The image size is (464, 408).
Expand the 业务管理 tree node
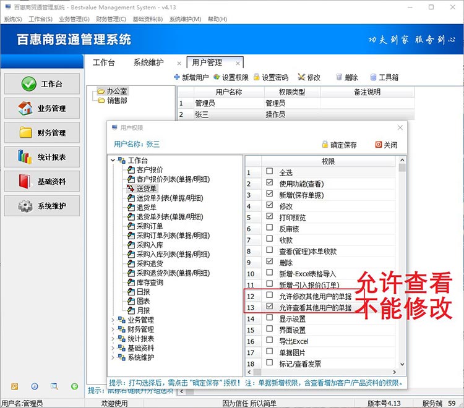pos(113,320)
